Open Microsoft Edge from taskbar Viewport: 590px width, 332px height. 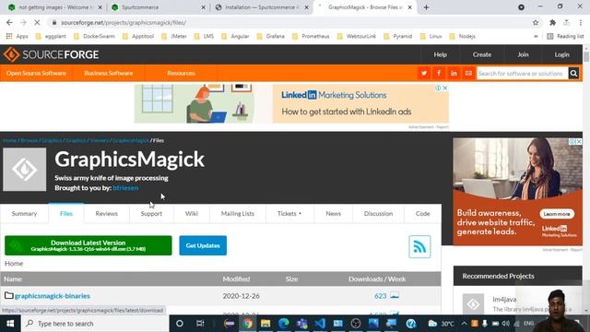(284, 324)
